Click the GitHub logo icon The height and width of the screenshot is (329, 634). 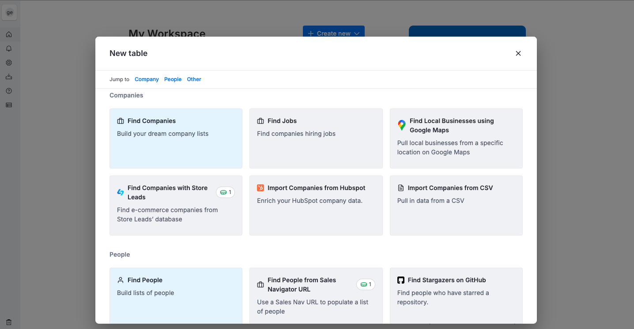(401, 280)
